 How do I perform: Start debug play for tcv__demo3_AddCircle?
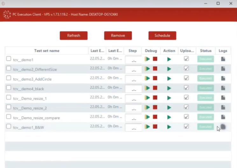pyautogui.click(x=147, y=78)
